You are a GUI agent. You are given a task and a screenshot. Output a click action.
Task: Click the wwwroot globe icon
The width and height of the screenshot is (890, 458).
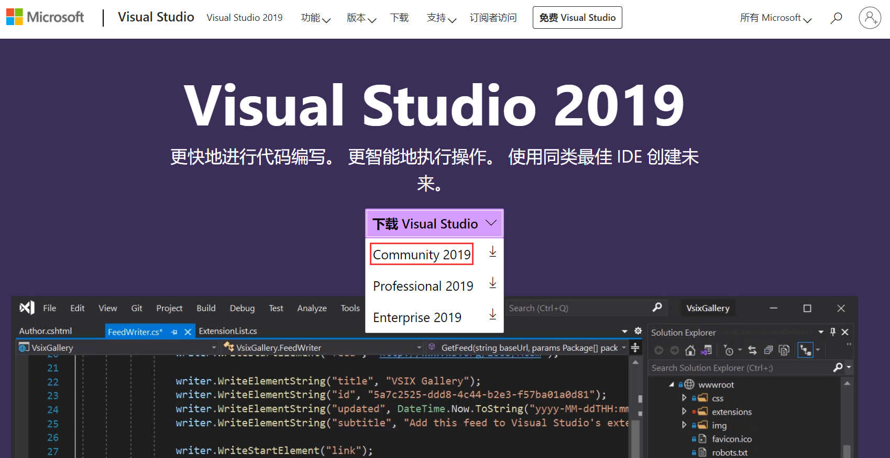tap(689, 384)
